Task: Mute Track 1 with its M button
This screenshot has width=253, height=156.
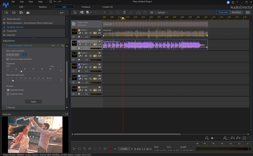Action: click(86, 33)
